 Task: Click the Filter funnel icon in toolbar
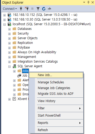pos(38,9)
